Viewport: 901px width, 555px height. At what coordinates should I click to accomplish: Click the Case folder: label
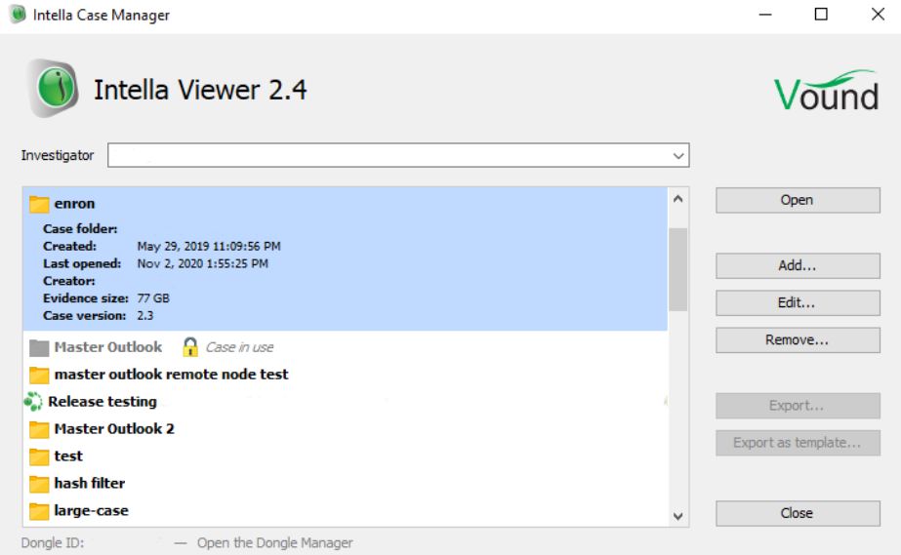(80, 229)
